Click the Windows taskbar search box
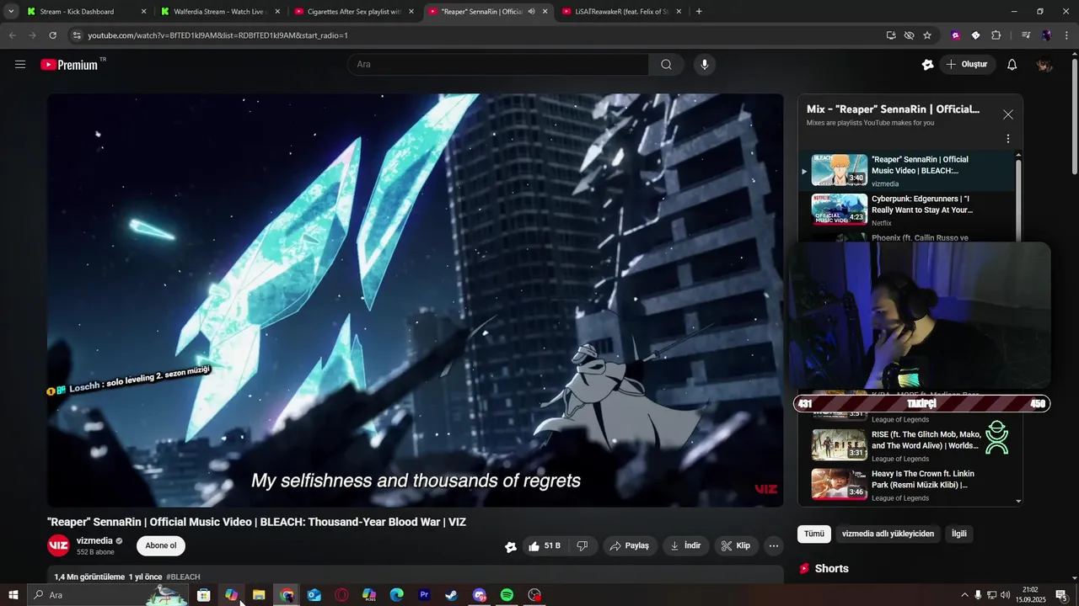1079x606 pixels. click(x=110, y=595)
